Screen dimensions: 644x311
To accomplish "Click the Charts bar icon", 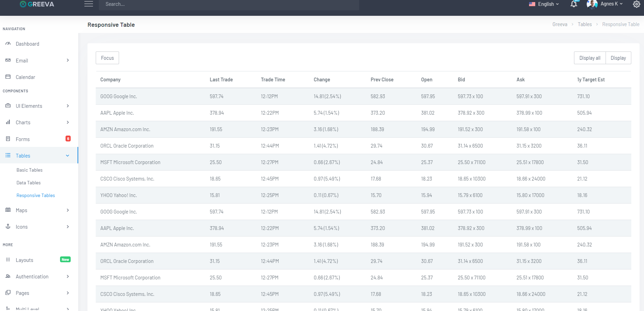I will 8,122.
